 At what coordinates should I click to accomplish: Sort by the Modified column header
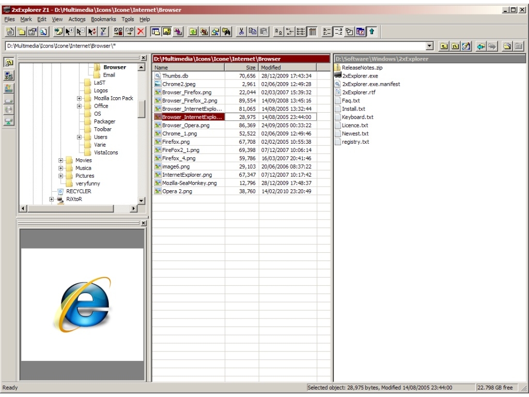click(287, 68)
